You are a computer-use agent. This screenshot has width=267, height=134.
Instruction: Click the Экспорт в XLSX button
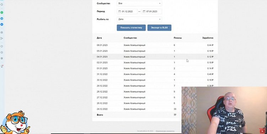159,28
